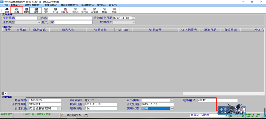
Task: Open the 质量信息 menu
Action: click(x=51, y=5)
